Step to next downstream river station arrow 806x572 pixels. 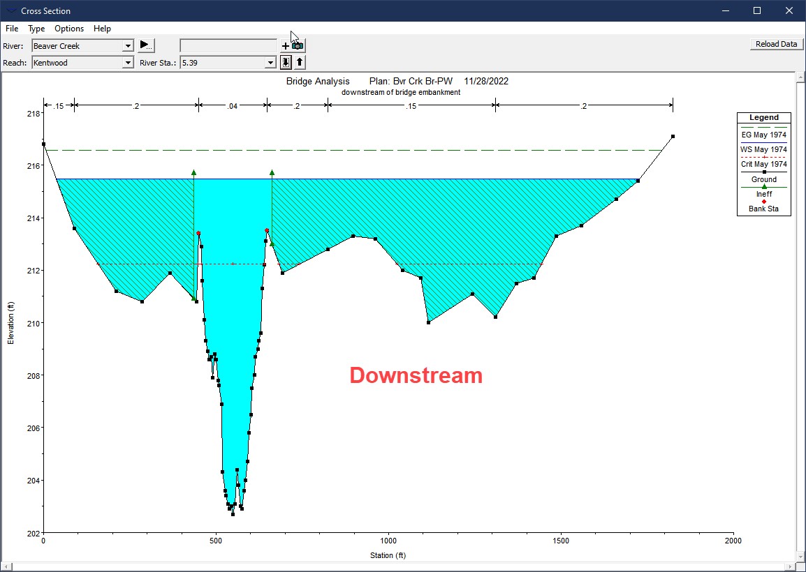coord(286,62)
